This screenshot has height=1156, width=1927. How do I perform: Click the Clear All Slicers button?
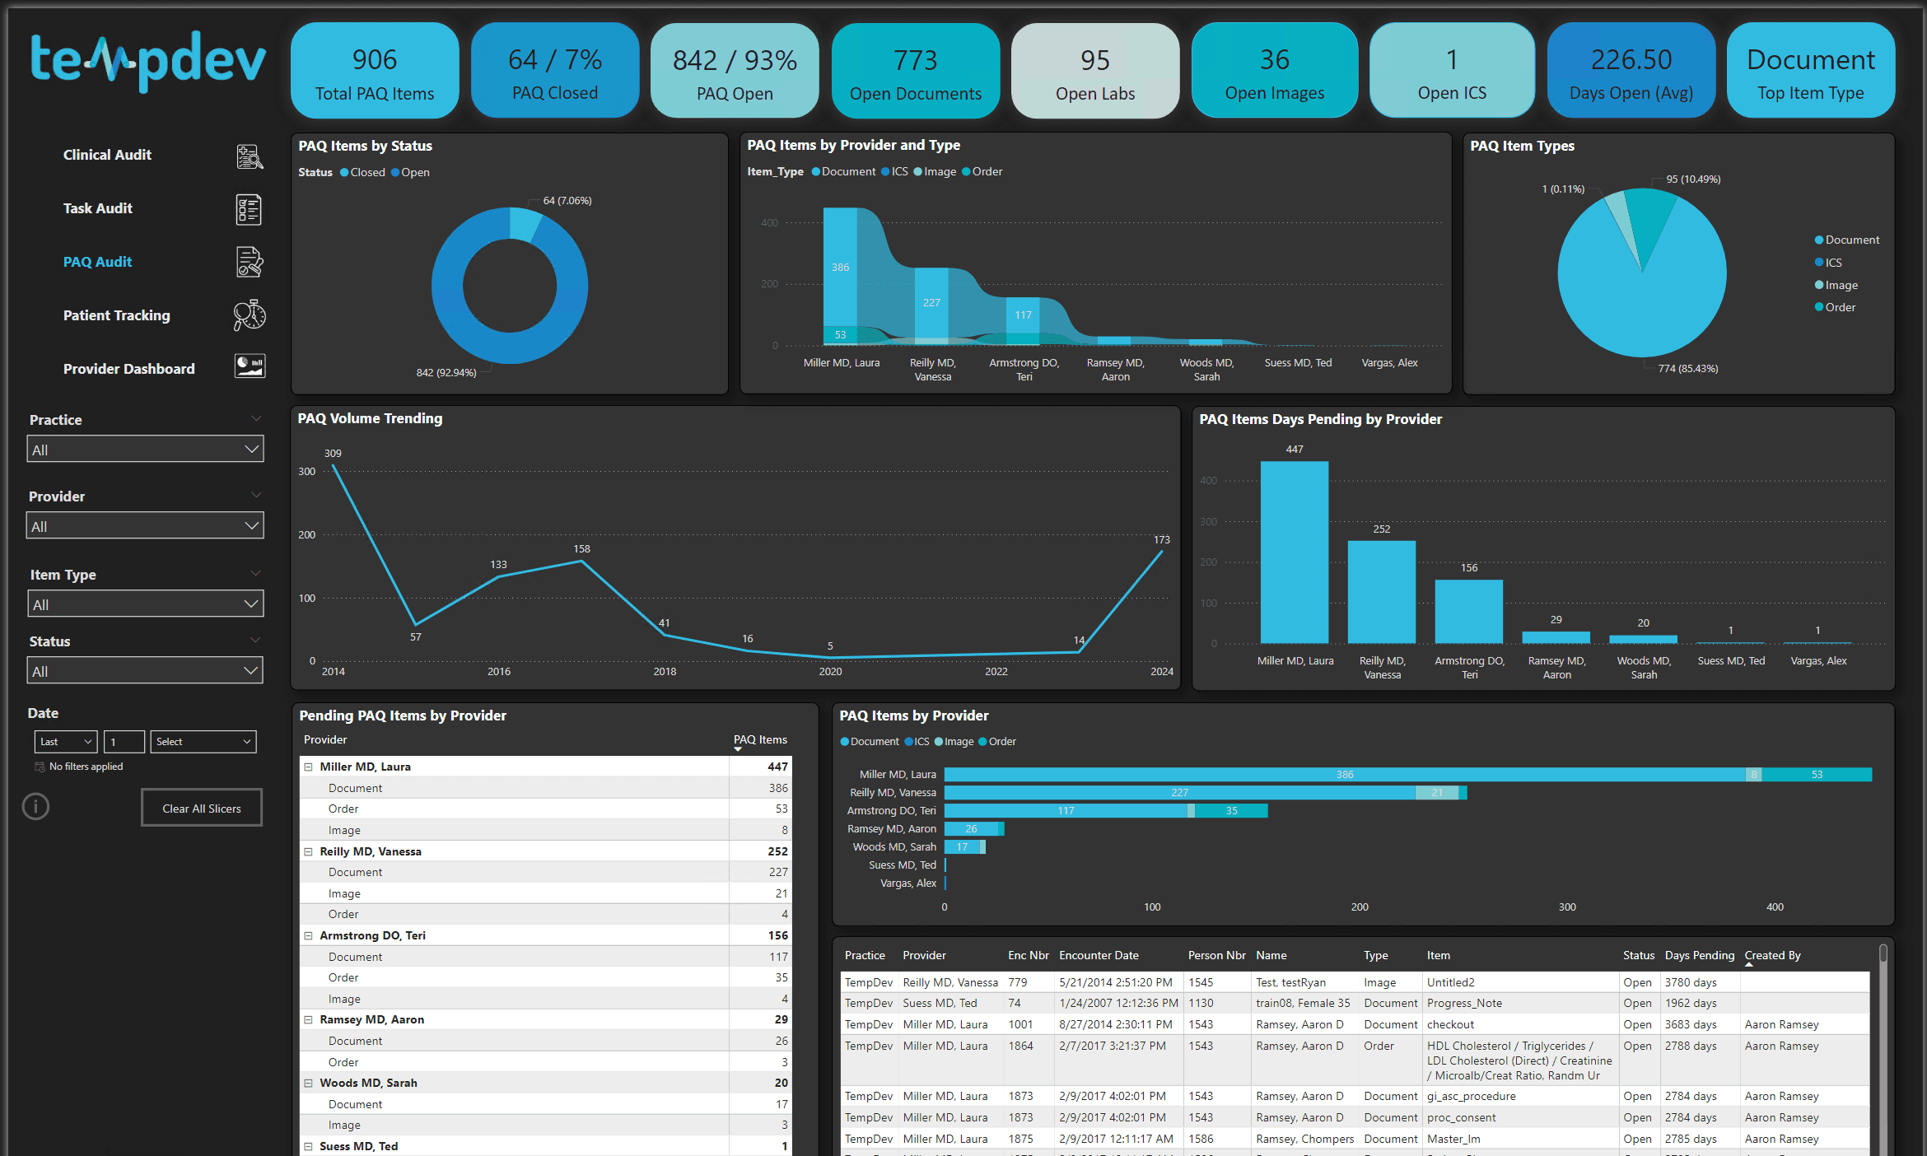tap(202, 809)
